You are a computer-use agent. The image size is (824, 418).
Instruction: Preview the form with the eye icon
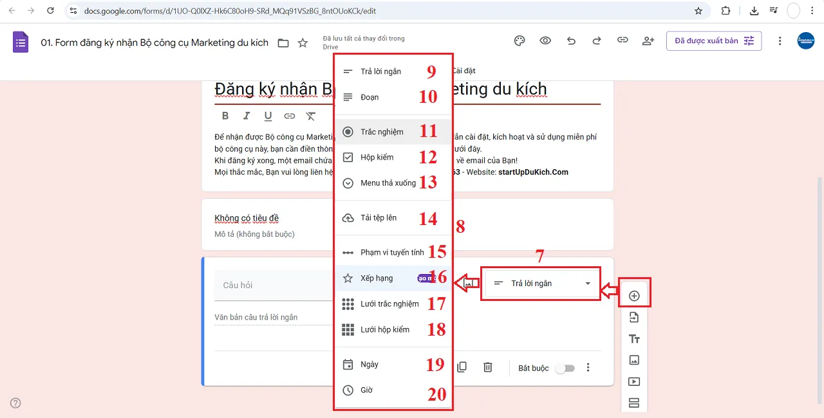point(545,40)
